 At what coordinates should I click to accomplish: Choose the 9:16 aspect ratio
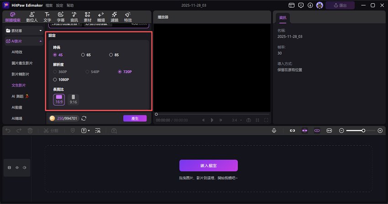[73, 100]
